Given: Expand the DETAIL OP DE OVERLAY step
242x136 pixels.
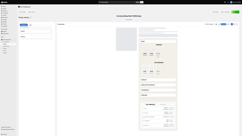Looking at the screenshot, I should tap(158, 85).
